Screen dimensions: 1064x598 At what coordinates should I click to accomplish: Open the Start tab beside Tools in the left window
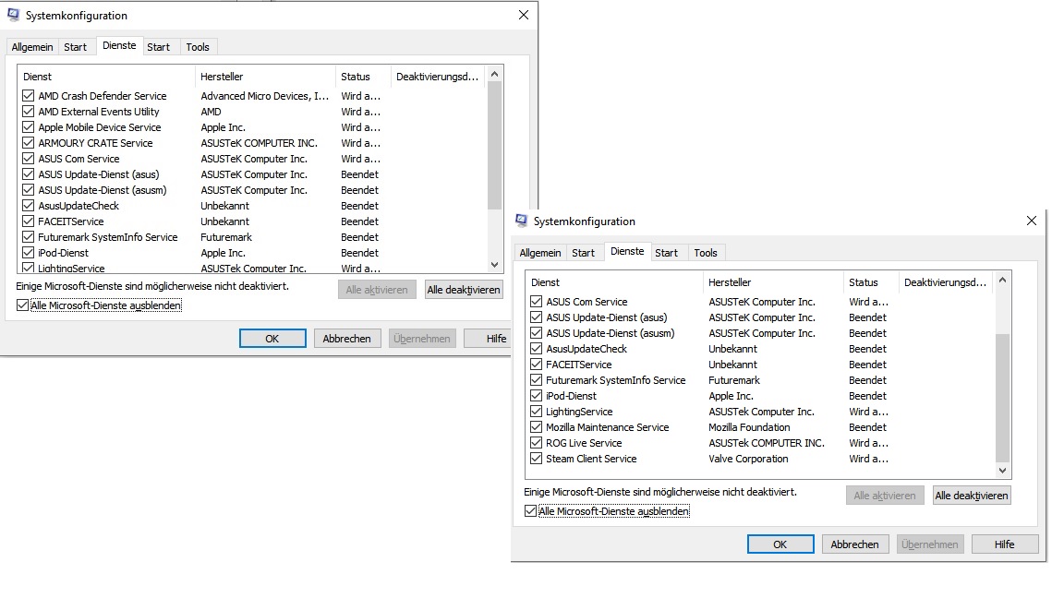(159, 47)
